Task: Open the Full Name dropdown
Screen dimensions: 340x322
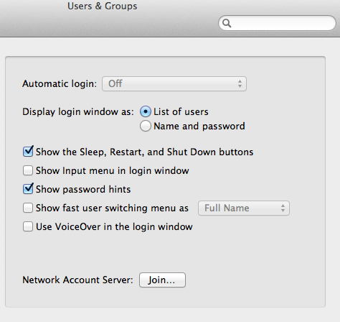Action: click(244, 208)
